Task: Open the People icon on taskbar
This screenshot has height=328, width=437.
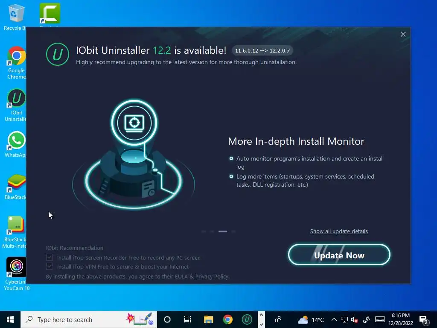Action: [x=277, y=319]
